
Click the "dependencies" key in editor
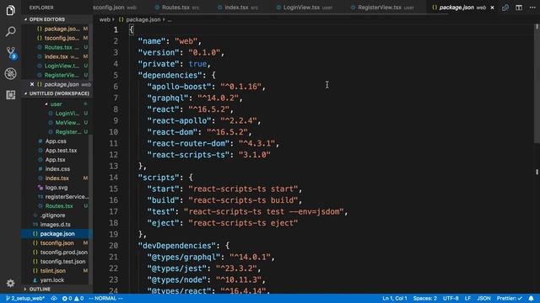pos(170,75)
